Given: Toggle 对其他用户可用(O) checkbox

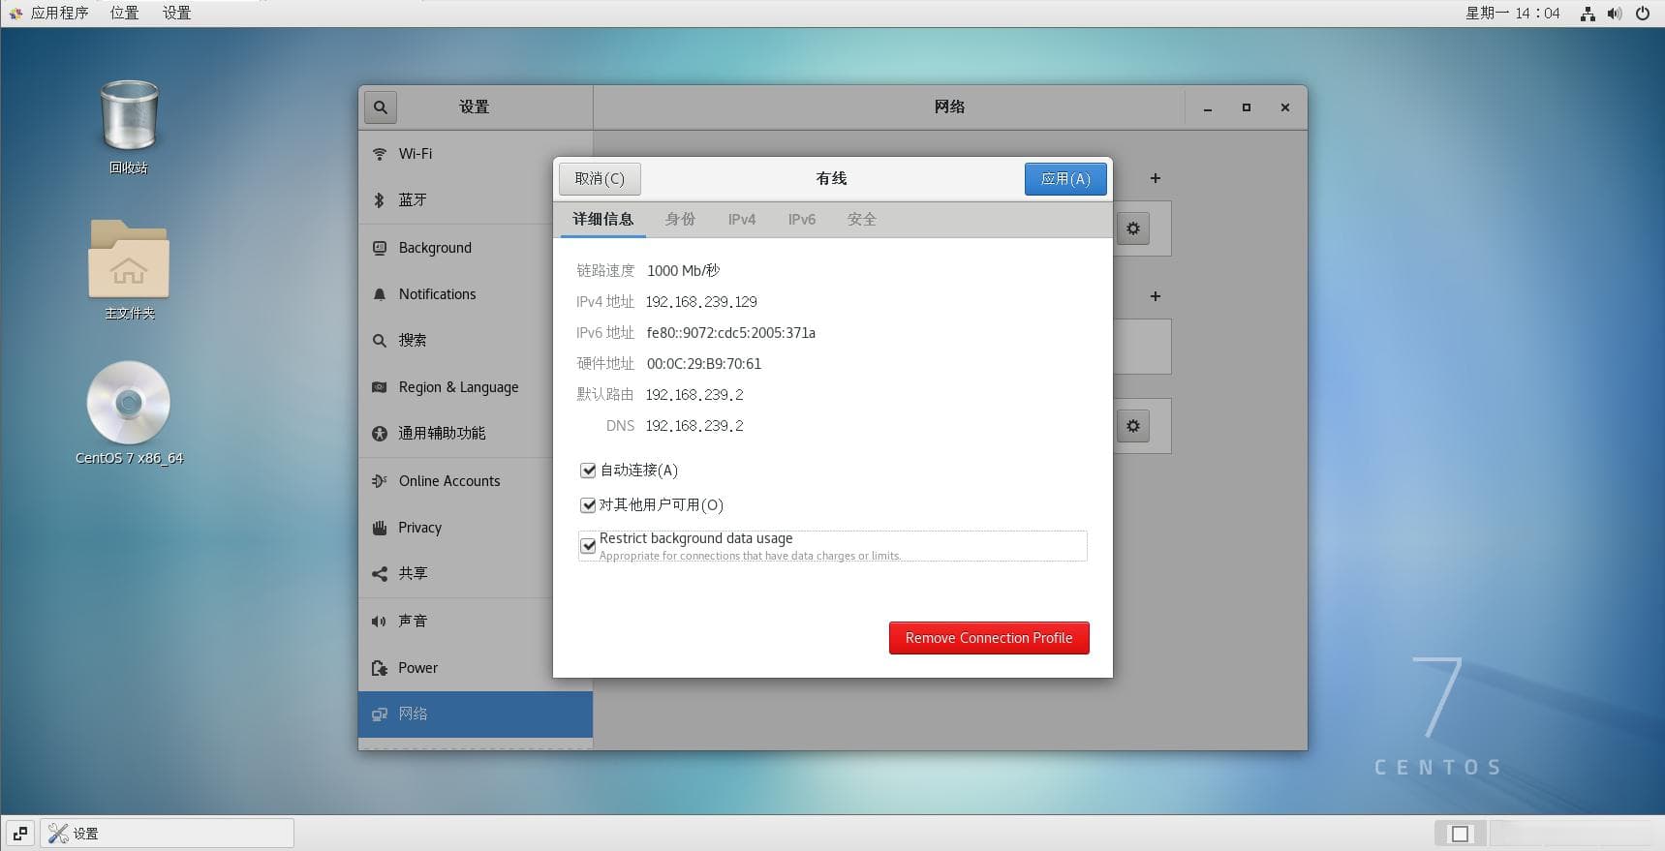Looking at the screenshot, I should tap(588, 505).
